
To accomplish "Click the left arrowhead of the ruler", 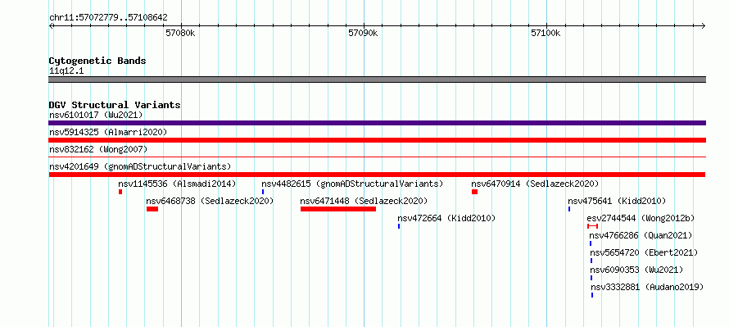I will coord(51,25).
